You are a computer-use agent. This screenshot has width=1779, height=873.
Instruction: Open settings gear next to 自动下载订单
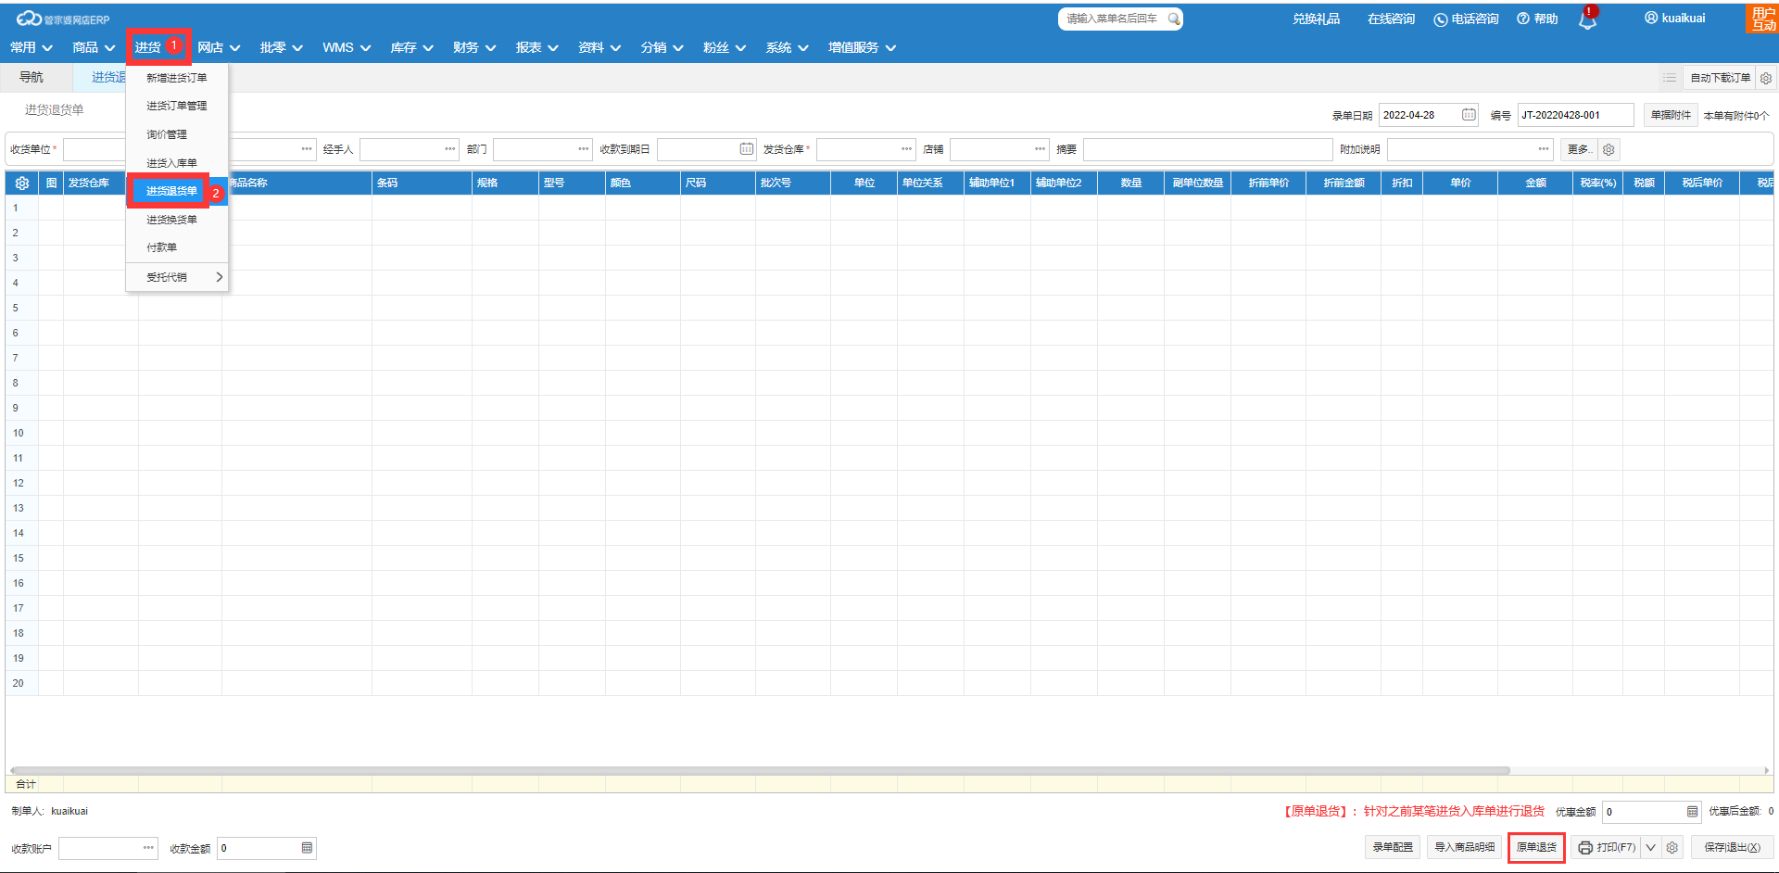coord(1766,78)
